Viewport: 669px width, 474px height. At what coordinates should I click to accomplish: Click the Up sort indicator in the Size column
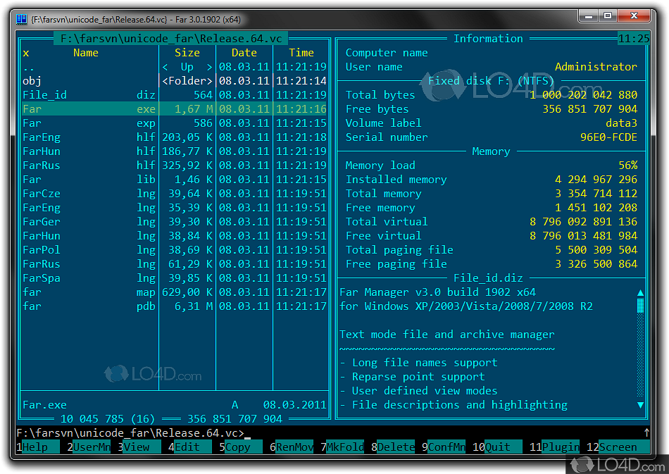187,66
